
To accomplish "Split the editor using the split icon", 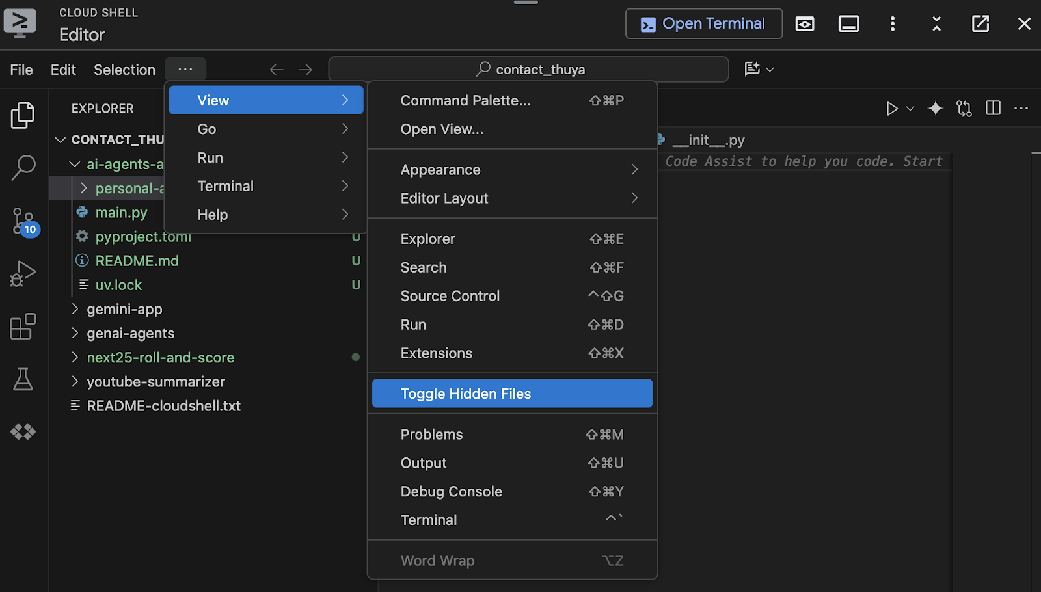I will tap(993, 108).
